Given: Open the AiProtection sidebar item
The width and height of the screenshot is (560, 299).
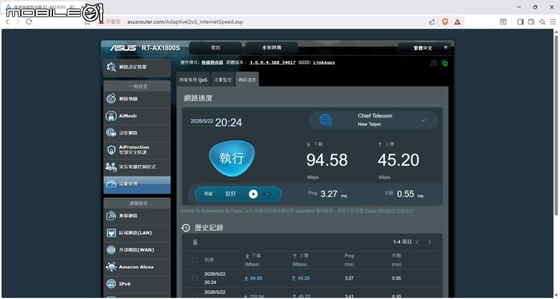Looking at the screenshot, I should pyautogui.click(x=137, y=150).
